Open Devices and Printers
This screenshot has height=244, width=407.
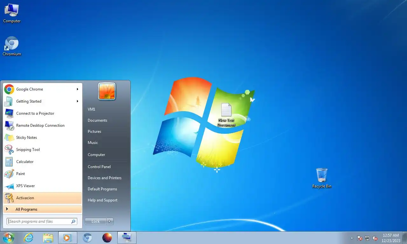(x=105, y=178)
